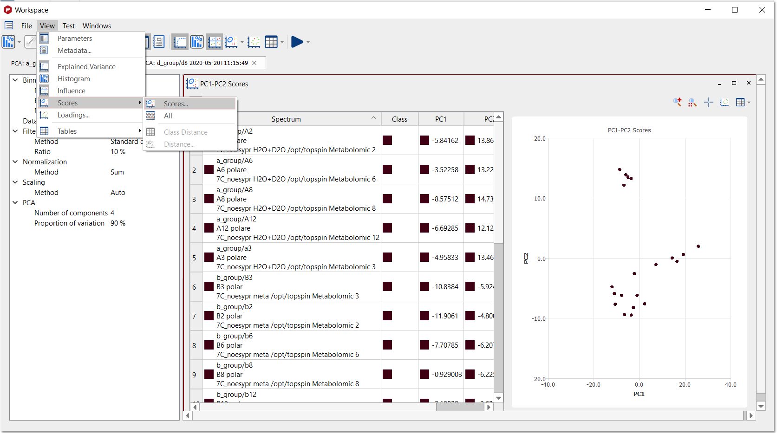Collapse the Filter tree node
The image size is (777, 434).
point(15,131)
